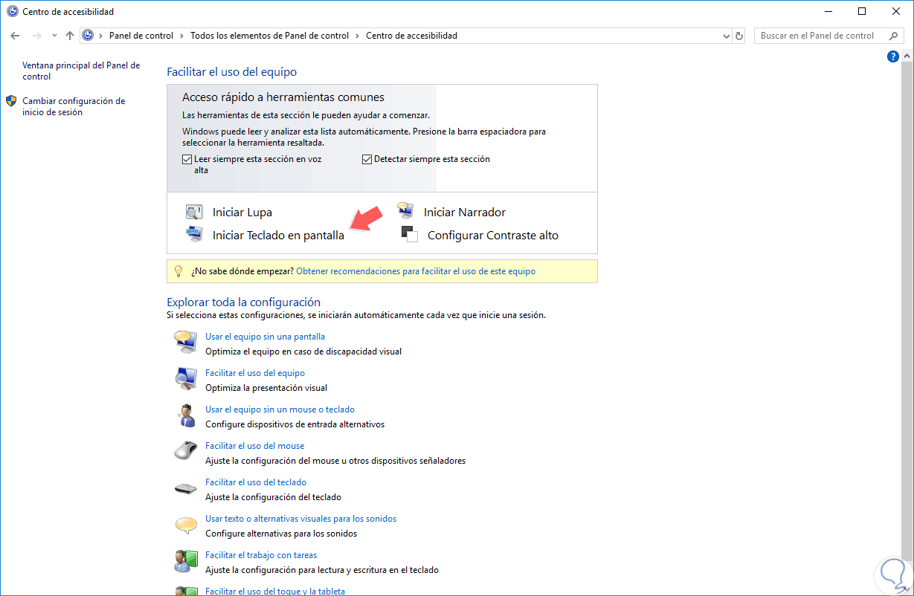Screen dimensions: 914x596
Task: Click the vertical scrollbar down arrow
Action: pos(907,589)
